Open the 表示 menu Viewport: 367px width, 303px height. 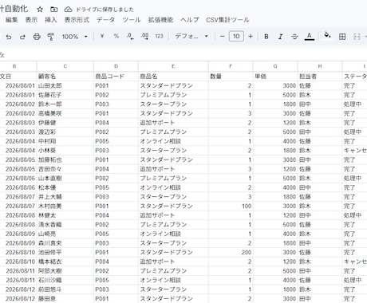[31, 20]
